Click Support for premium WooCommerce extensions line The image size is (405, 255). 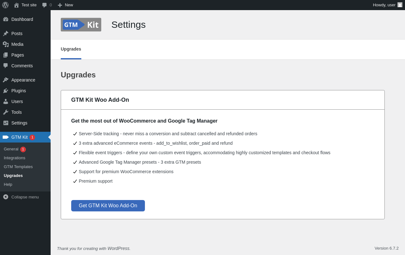tap(126, 172)
